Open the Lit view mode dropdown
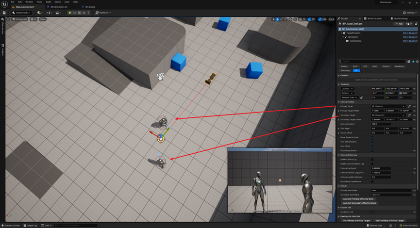Screen dimensions: 420x228 (x=34, y=19)
